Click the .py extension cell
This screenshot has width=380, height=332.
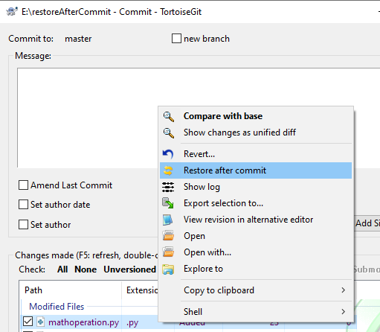point(132,323)
